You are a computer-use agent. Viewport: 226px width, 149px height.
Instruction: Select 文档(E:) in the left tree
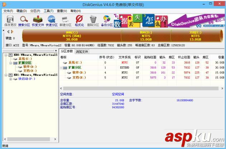coord(30,71)
